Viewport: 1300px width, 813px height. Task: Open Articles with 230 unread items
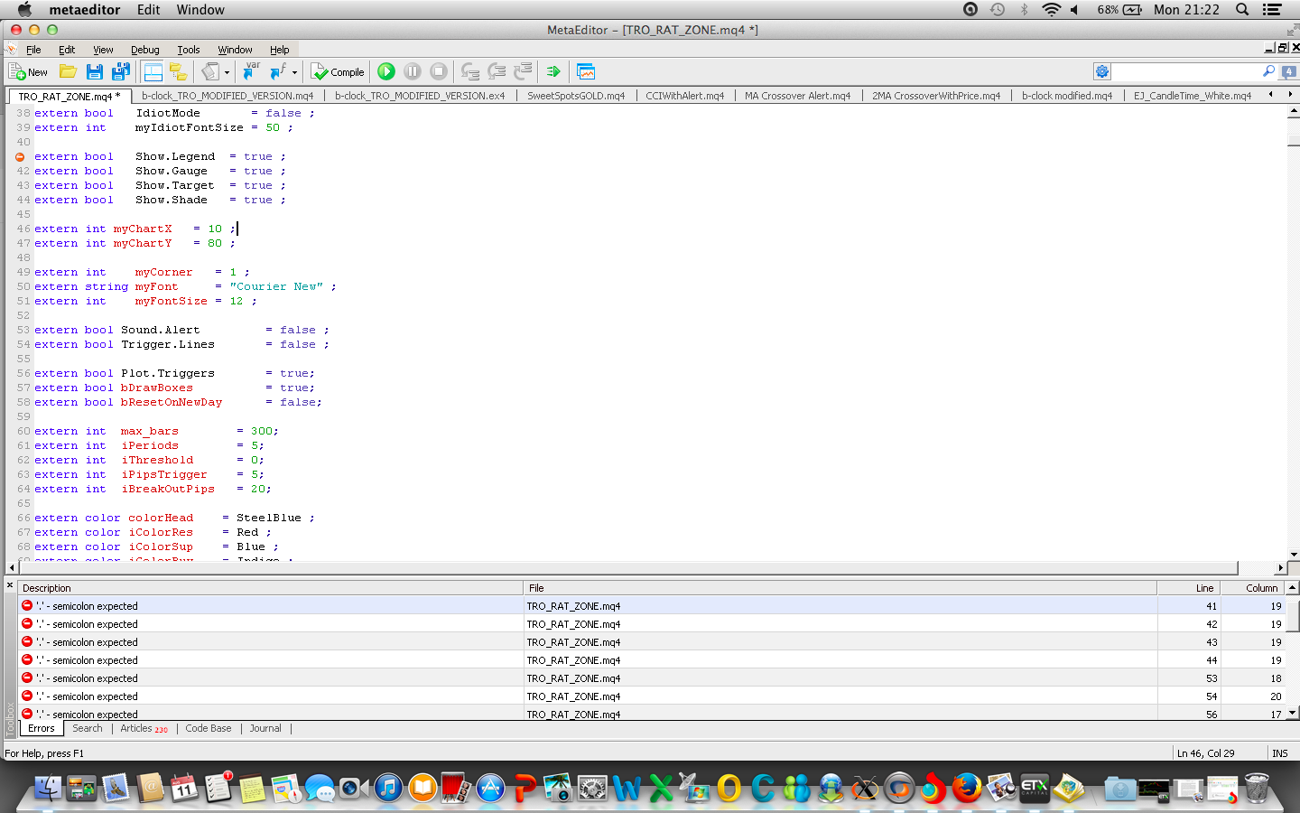[144, 728]
